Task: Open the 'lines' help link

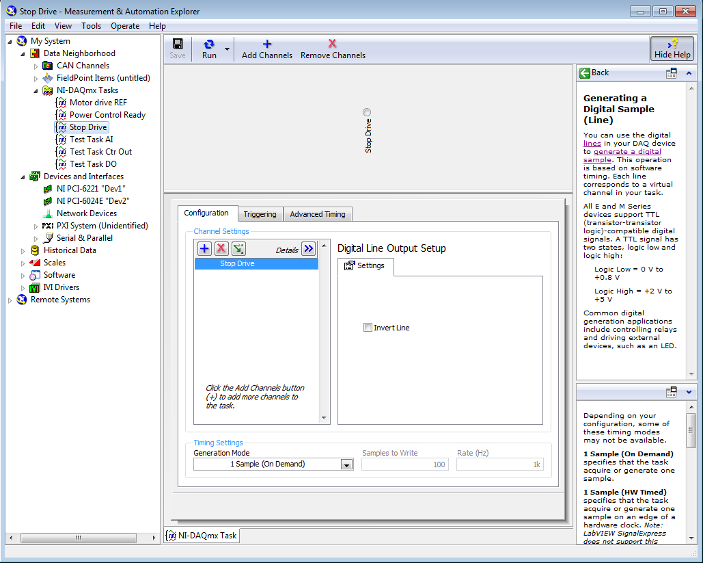Action: pyautogui.click(x=592, y=143)
